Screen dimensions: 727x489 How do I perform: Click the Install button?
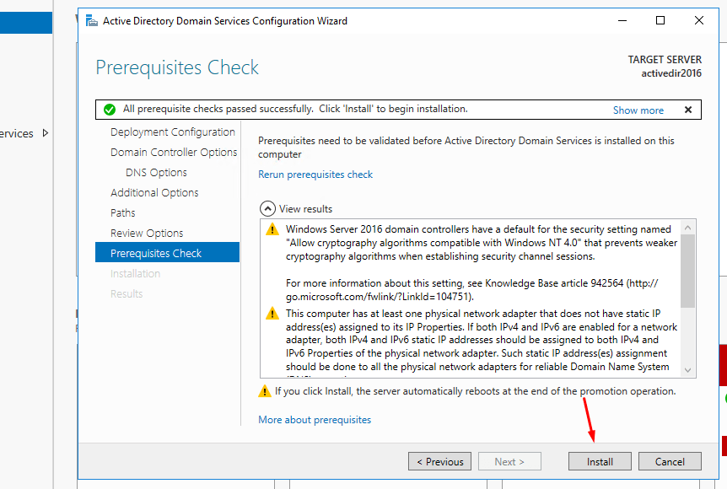[600, 461]
